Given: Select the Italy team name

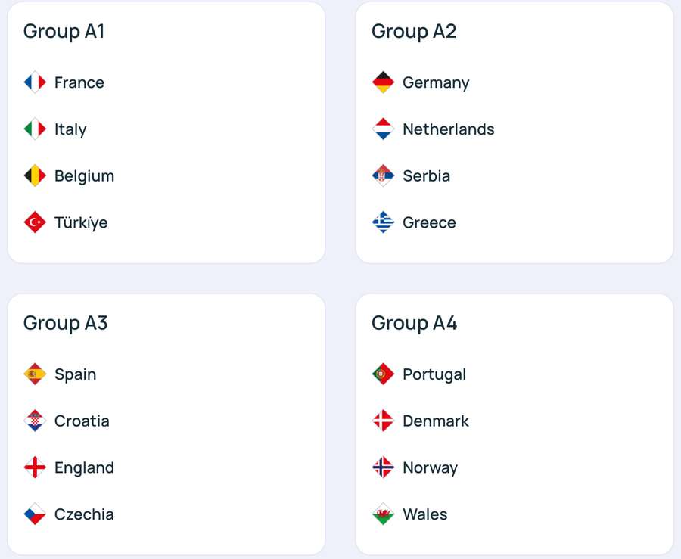Looking at the screenshot, I should pos(70,129).
